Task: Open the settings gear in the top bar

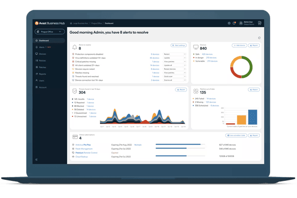Action: (229, 23)
